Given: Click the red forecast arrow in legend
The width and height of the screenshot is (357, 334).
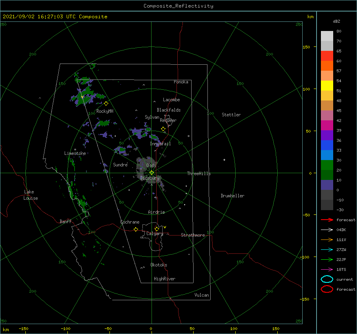Looking at the screenshot, I should pos(327,220).
